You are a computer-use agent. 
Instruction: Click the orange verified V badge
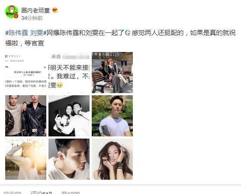pos(16,16)
